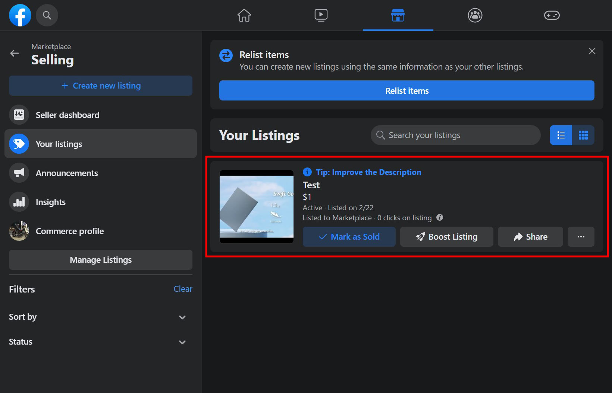Open the Video tab icon
Screen dimensions: 612x393
coord(321,15)
